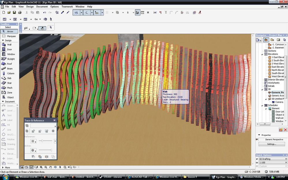Open the Design menu
288x180 pixels.
coord(30,7)
